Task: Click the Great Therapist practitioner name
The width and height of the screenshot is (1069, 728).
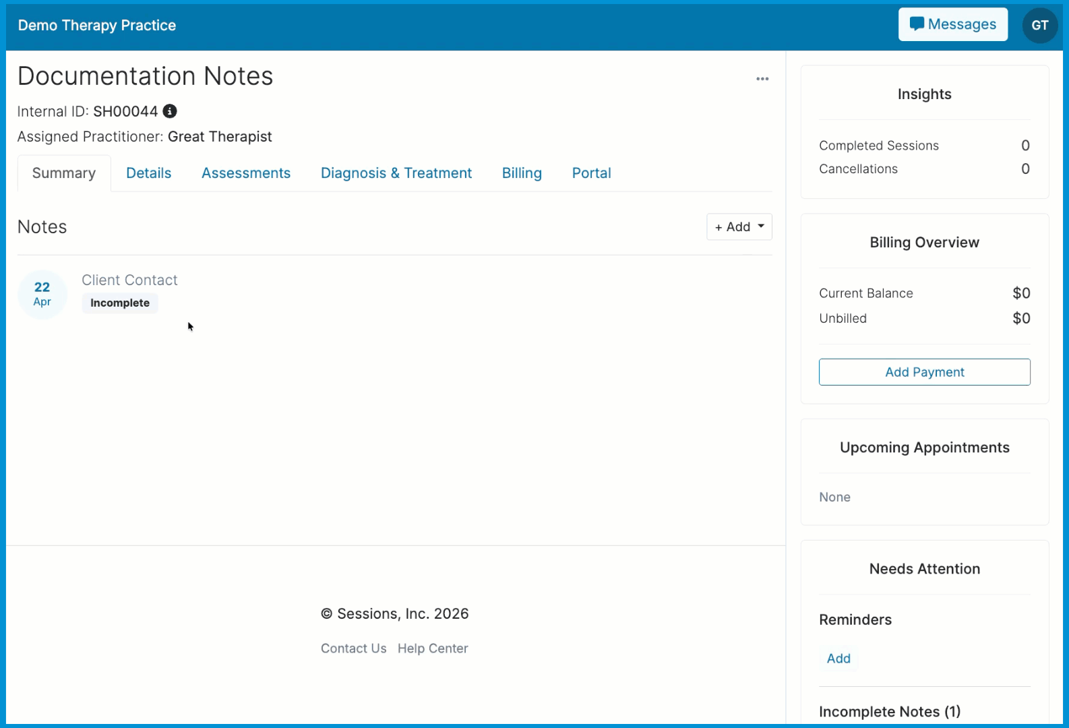Action: (220, 137)
